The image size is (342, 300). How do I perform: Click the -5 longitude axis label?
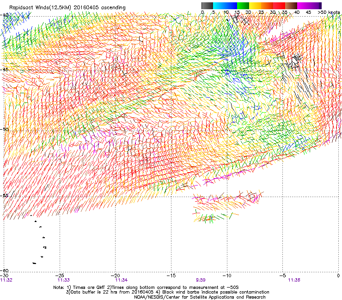coord(283,276)
